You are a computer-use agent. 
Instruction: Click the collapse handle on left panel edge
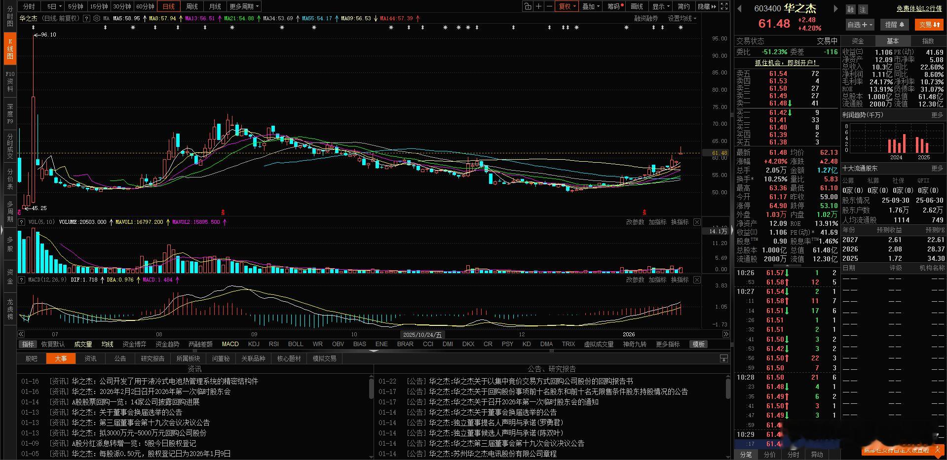[1, 230]
